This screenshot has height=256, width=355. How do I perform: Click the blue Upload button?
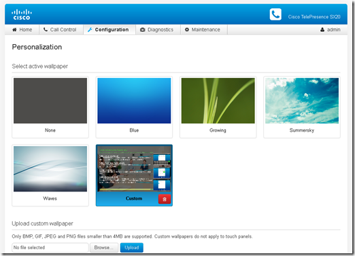click(132, 247)
